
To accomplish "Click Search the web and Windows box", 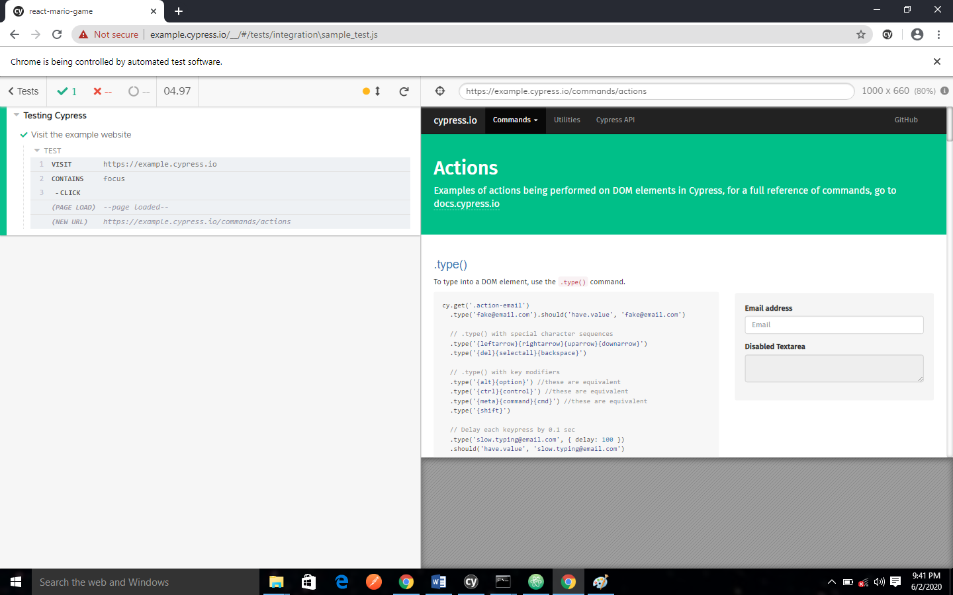I will [146, 582].
